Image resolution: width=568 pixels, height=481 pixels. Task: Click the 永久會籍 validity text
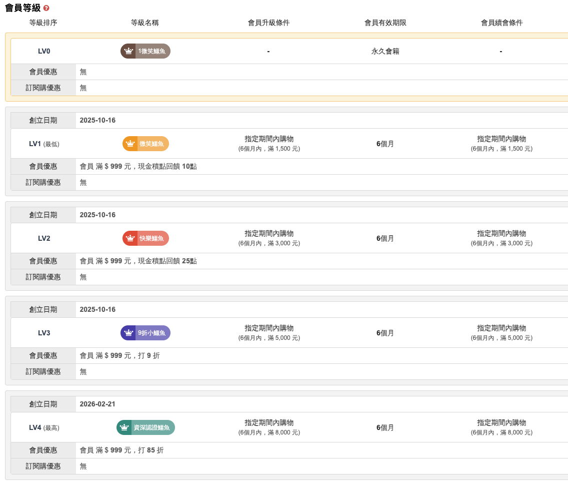[x=385, y=51]
